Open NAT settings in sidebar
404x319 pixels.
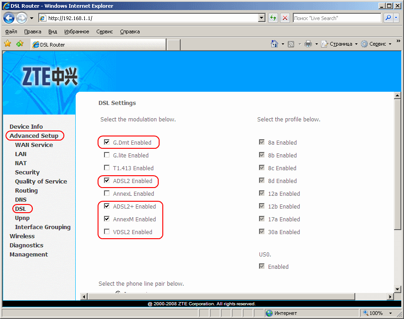[x=21, y=163]
